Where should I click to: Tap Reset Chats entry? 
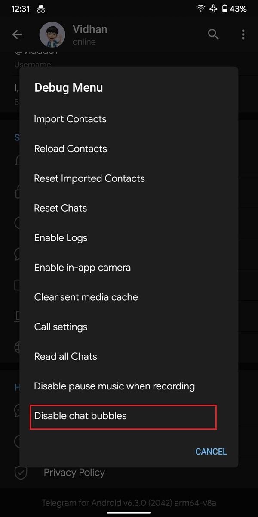pos(61,208)
